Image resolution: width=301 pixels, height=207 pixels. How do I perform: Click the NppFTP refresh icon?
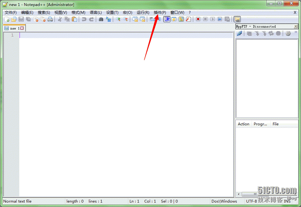pyautogui.click(x=271, y=34)
